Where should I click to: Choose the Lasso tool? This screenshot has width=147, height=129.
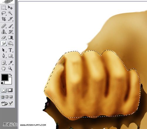click(x=4, y=13)
